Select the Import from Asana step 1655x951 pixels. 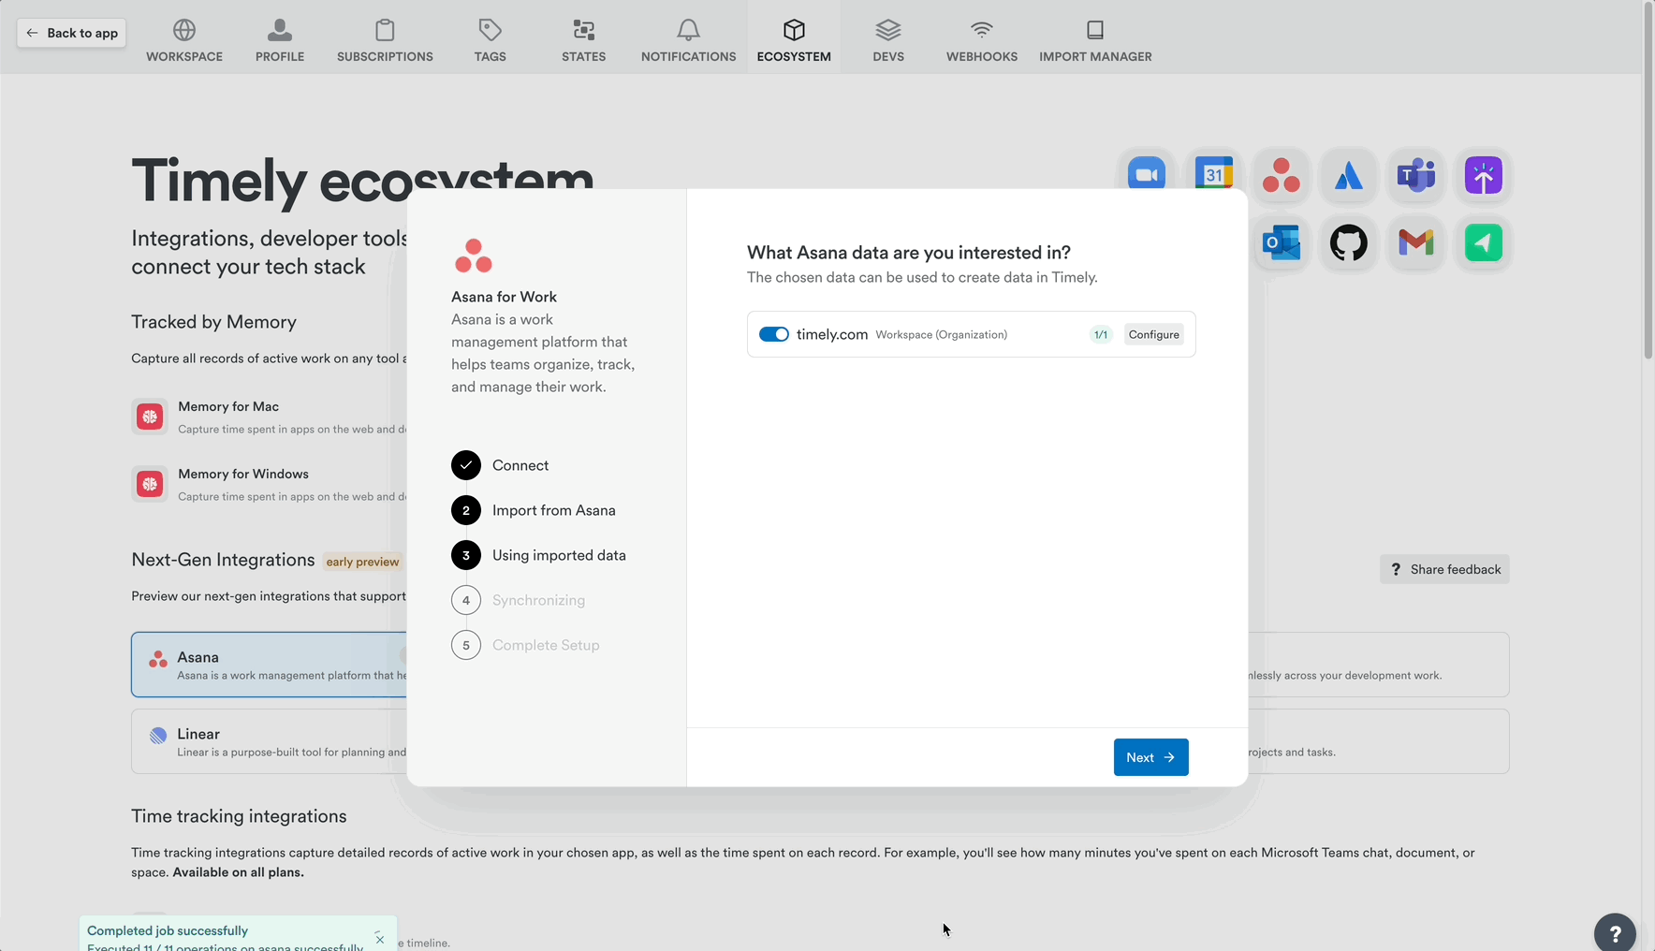point(554,510)
